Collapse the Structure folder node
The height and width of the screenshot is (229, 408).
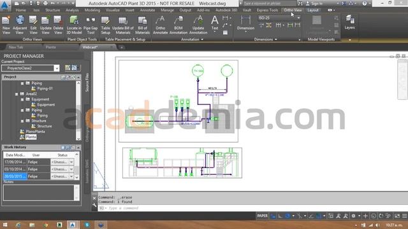22,121
